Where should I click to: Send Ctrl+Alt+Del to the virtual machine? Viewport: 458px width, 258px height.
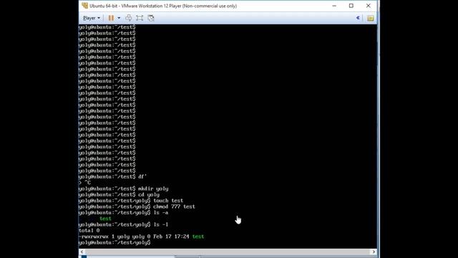click(128, 18)
